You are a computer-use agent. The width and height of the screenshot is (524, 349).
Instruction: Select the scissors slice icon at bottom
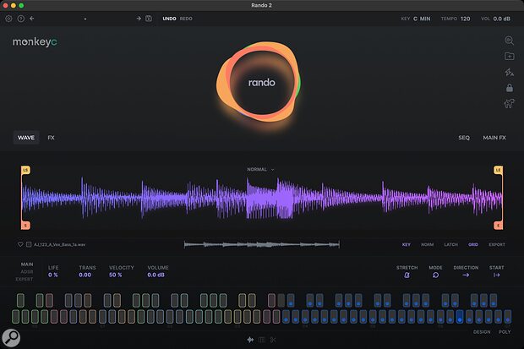click(x=273, y=340)
